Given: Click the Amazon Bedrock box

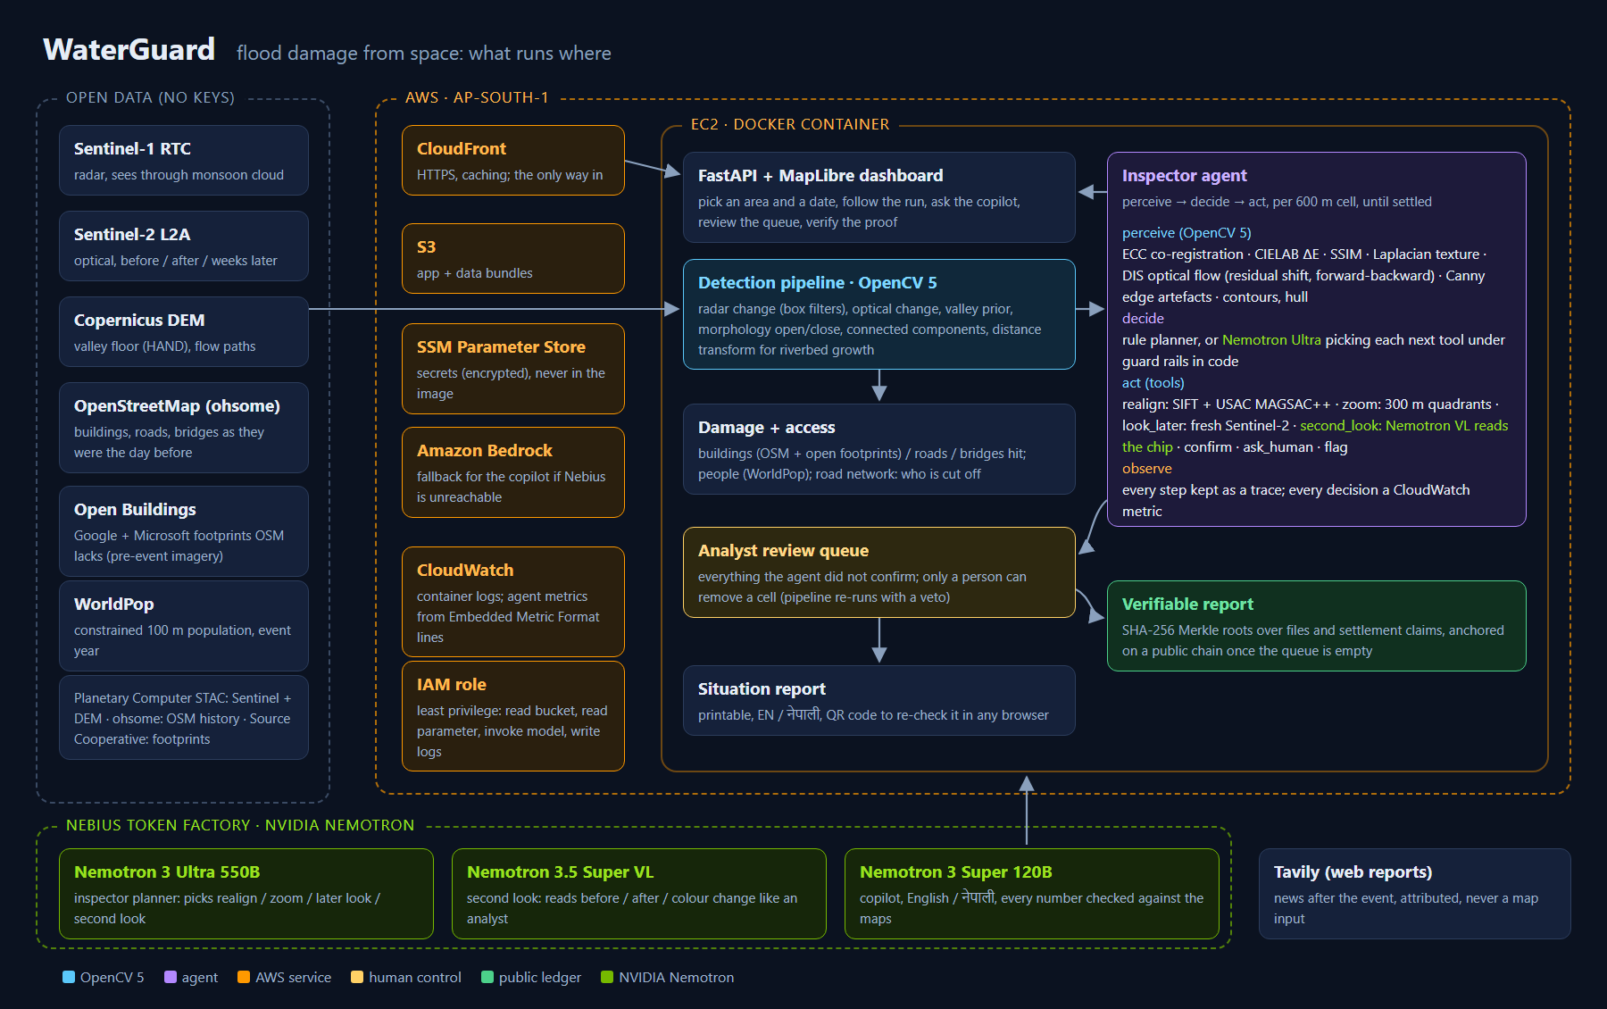Looking at the screenshot, I should pyautogui.click(x=513, y=472).
